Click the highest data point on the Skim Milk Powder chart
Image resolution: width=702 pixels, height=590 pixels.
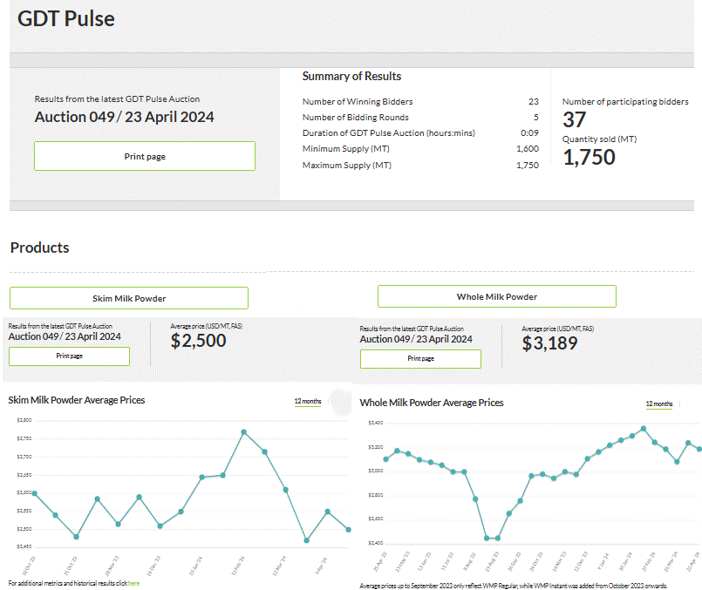244,432
